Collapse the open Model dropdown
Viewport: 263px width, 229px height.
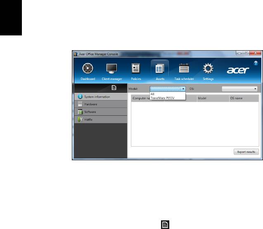(x=183, y=88)
